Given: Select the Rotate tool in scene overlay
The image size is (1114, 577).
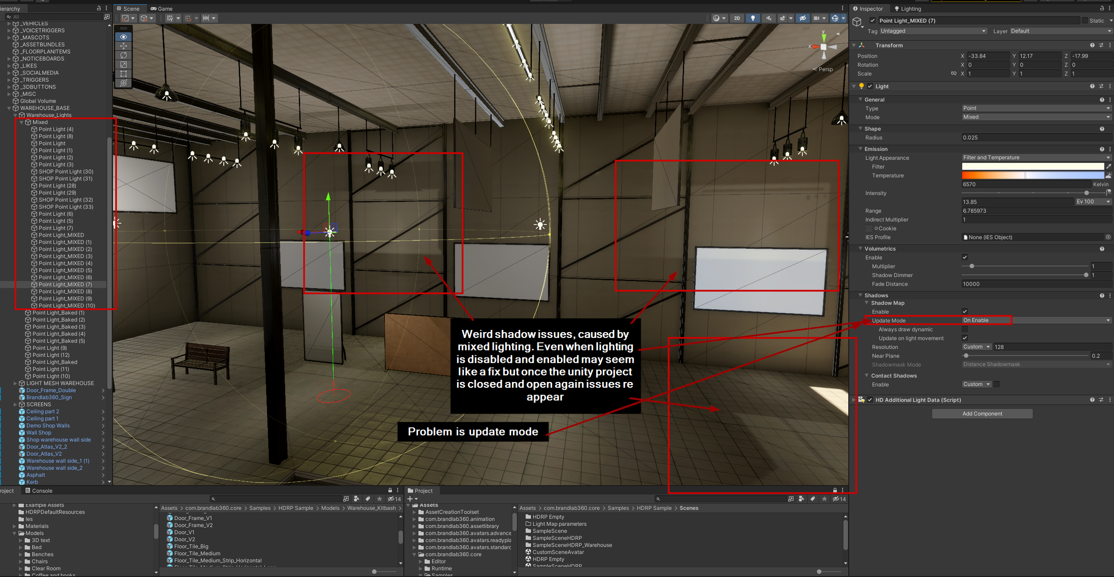Looking at the screenshot, I should pos(123,55).
